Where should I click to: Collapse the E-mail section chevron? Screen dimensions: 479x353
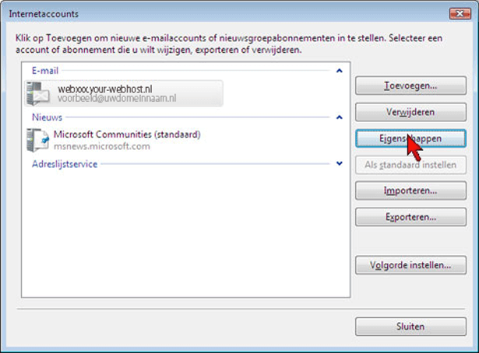click(339, 71)
